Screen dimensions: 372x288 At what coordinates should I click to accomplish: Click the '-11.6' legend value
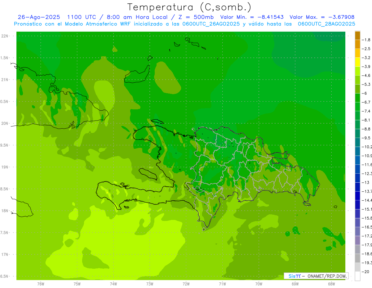coord(367,164)
